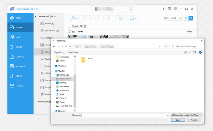Click the Cancel button
The width and height of the screenshot is (213, 131).
tap(194, 120)
